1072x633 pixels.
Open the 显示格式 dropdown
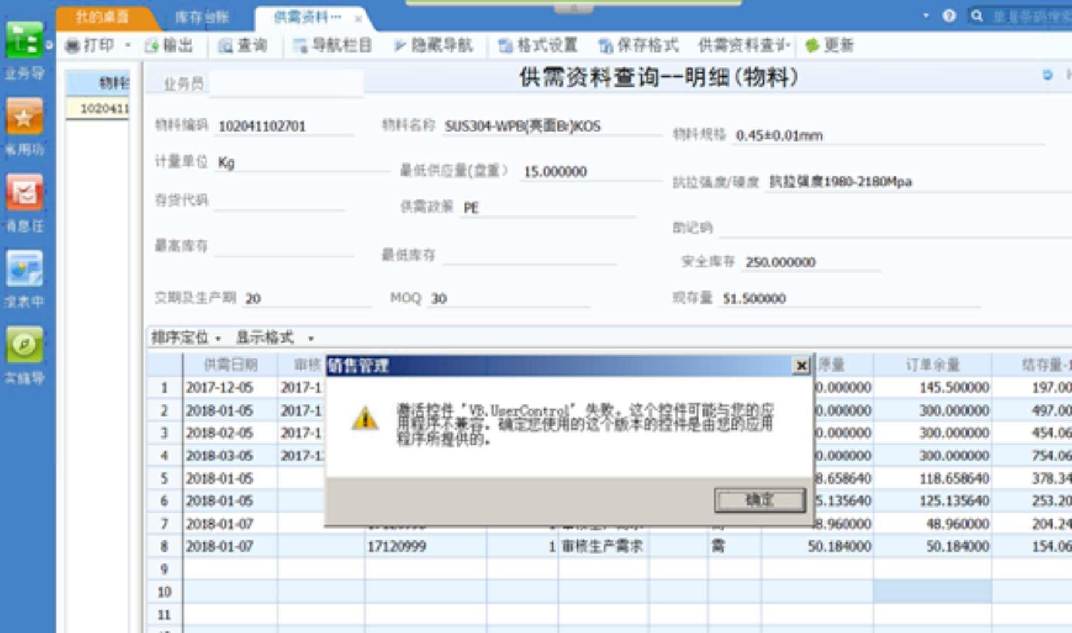pyautogui.click(x=274, y=338)
